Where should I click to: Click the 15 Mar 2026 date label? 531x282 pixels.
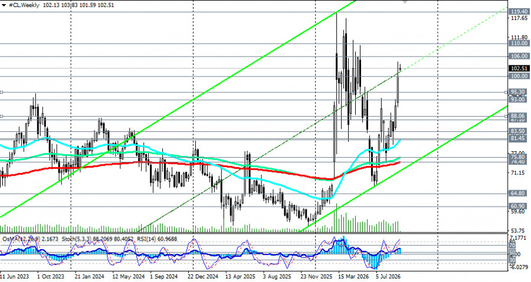coord(353,277)
